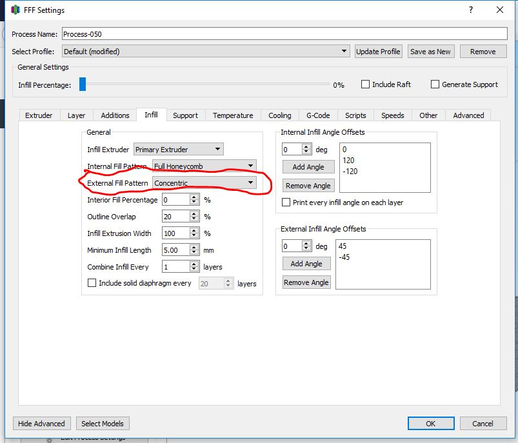Open the Infill Extruder dropdown

(179, 150)
